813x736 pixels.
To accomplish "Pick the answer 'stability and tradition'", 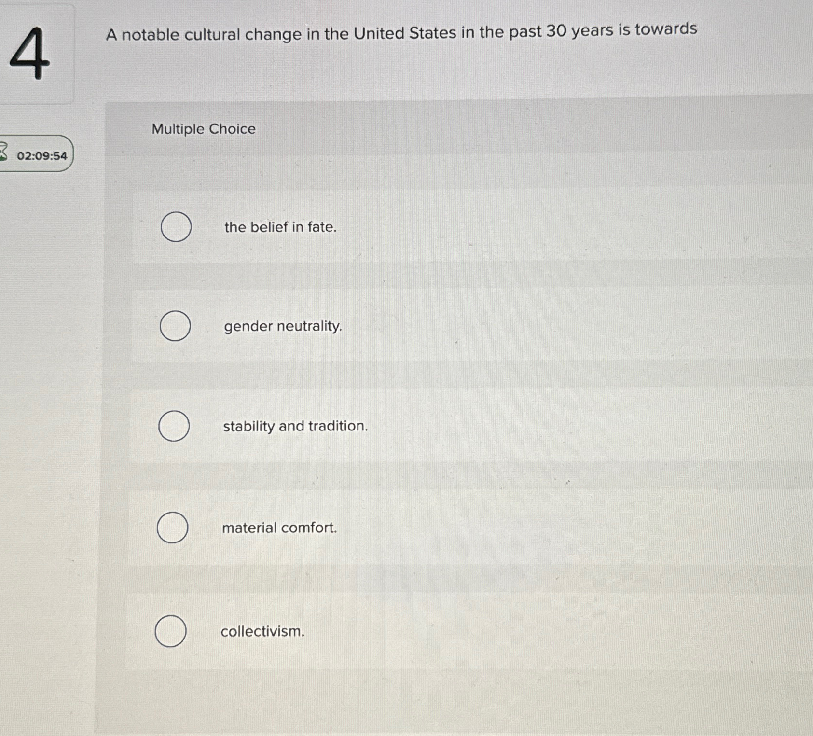I will click(x=296, y=426).
